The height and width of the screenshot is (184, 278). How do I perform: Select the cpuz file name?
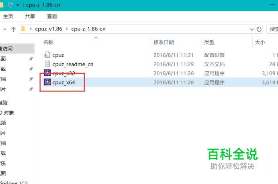coord(58,55)
